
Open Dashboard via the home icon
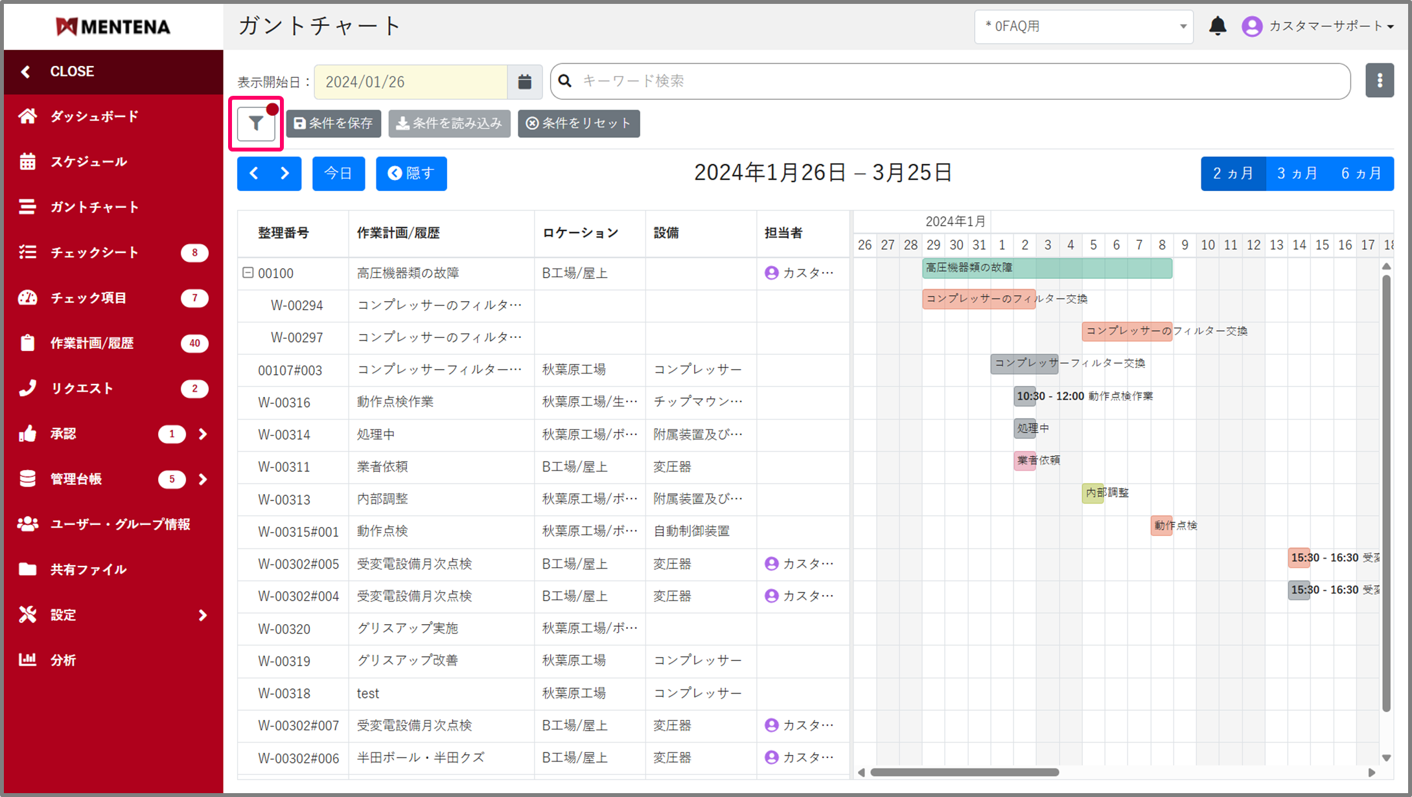coord(27,117)
